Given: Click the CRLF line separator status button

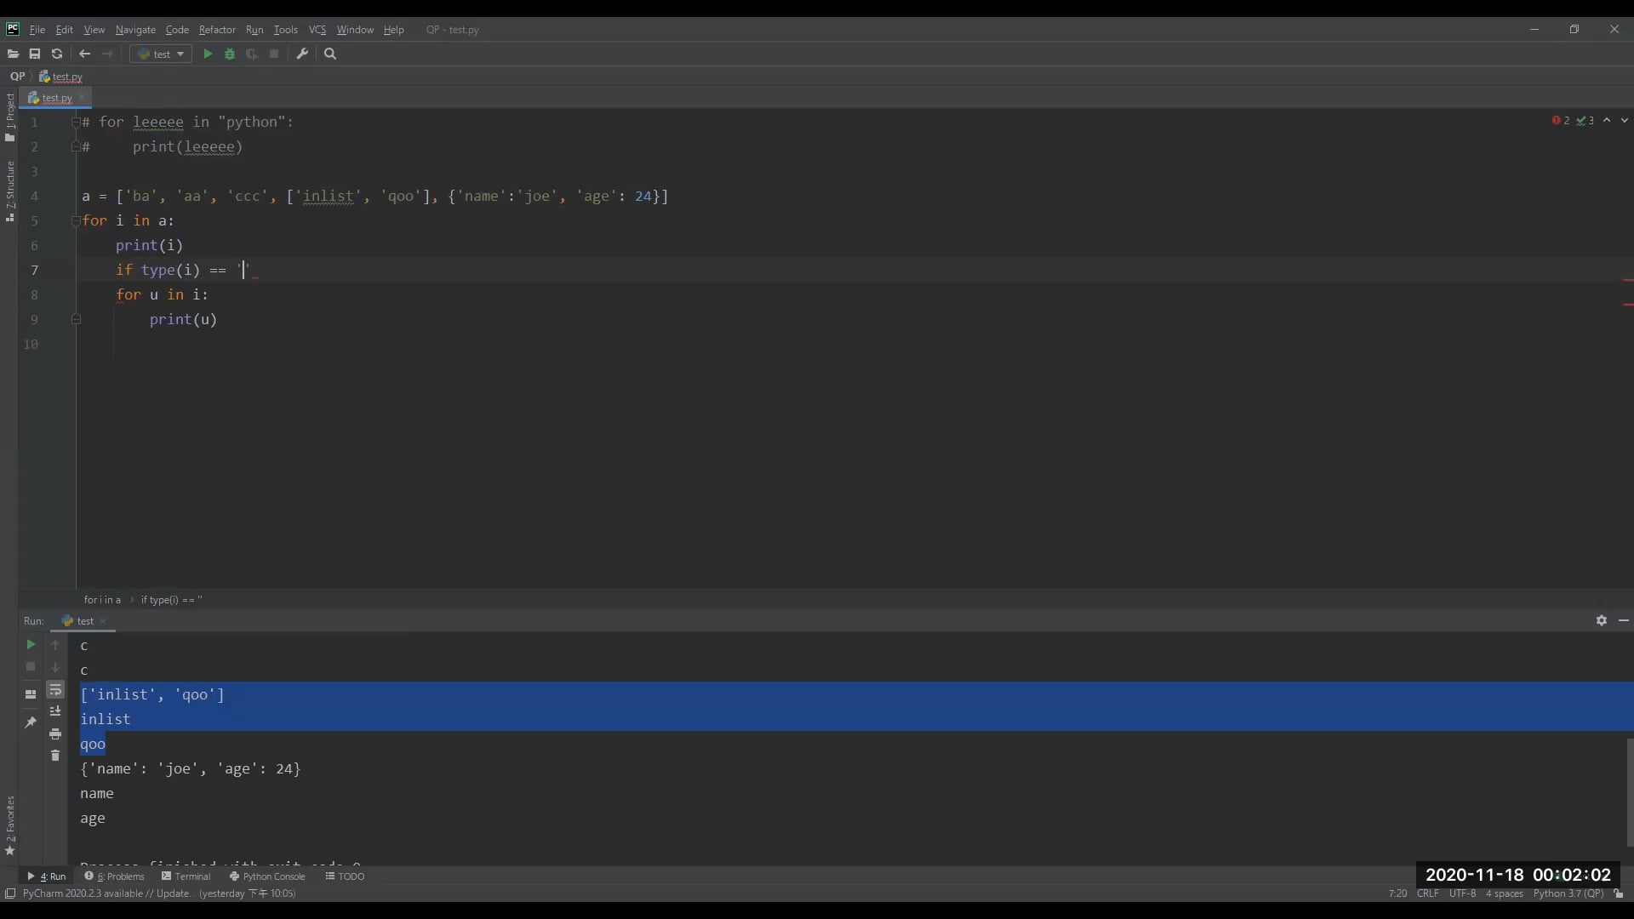Looking at the screenshot, I should pyautogui.click(x=1427, y=893).
